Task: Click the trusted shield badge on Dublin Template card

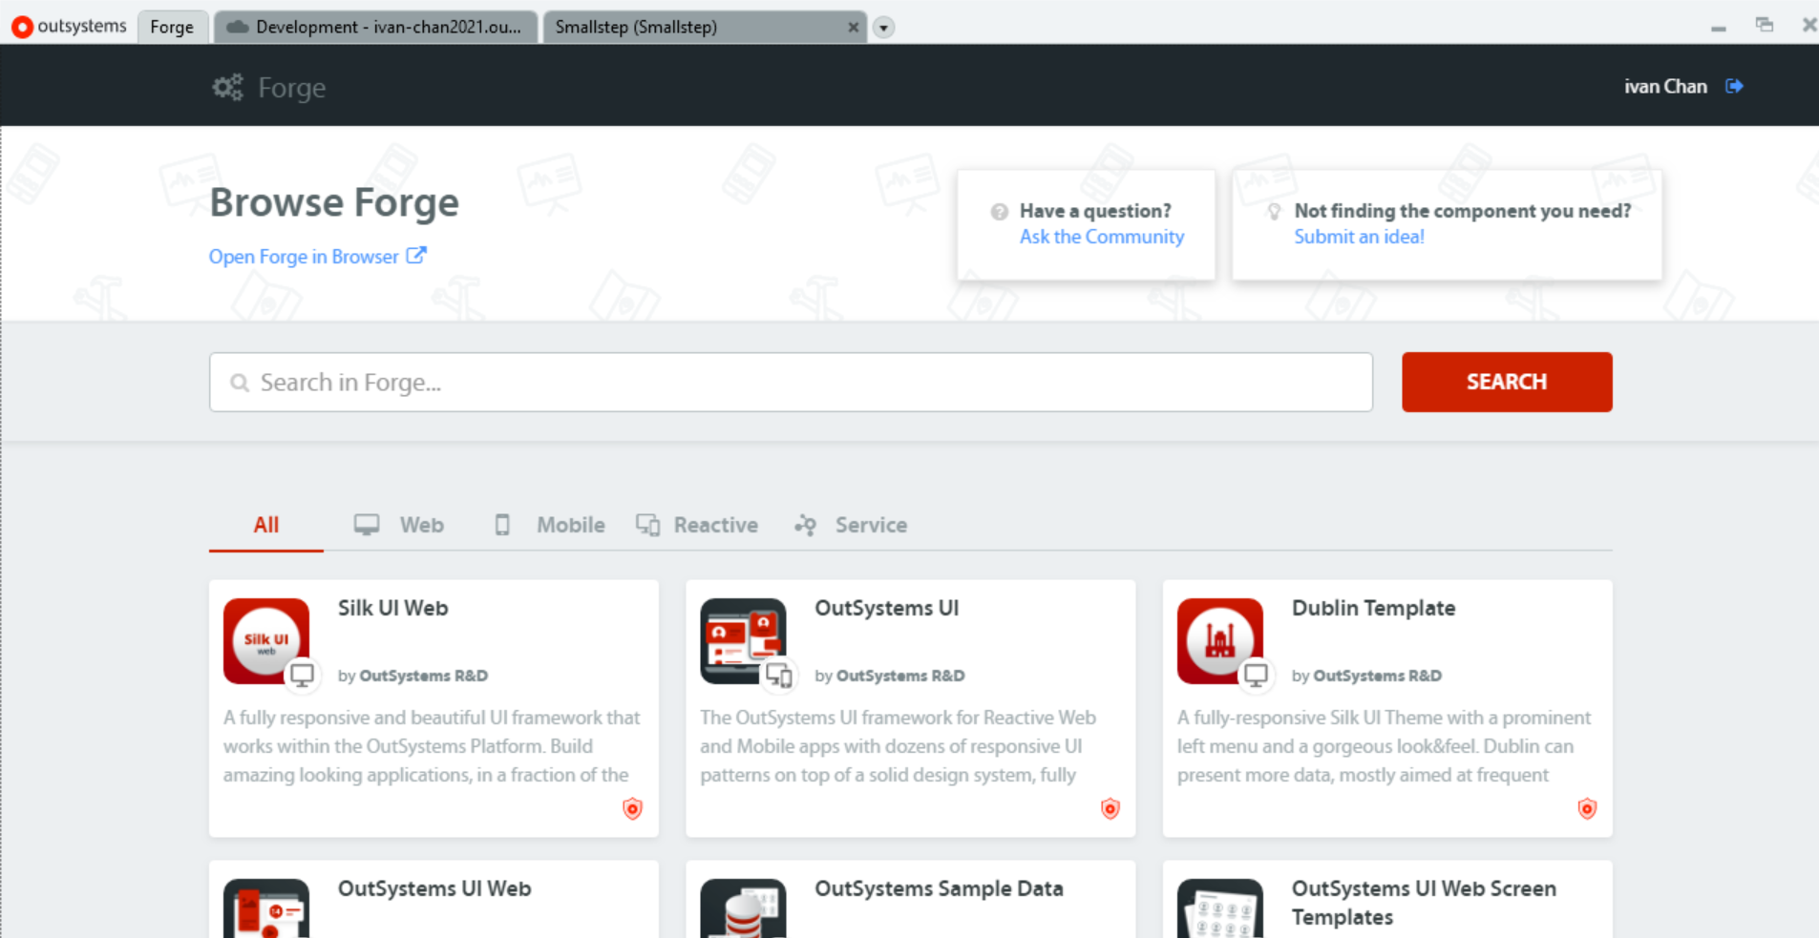Action: coord(1587,809)
